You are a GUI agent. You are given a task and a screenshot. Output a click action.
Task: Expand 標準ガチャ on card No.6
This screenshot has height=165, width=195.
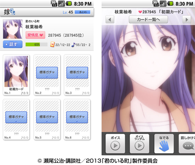tap(77, 117)
